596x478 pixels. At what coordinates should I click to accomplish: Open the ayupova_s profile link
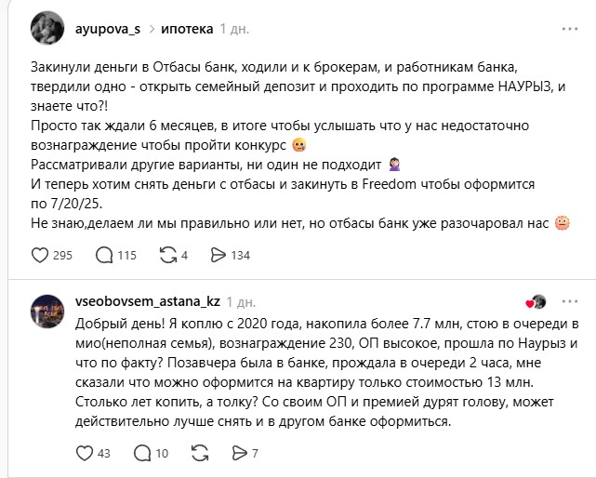106,30
